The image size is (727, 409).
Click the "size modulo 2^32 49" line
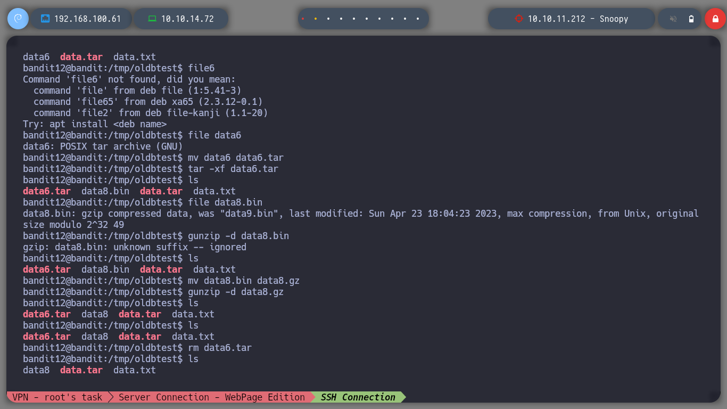tap(73, 225)
